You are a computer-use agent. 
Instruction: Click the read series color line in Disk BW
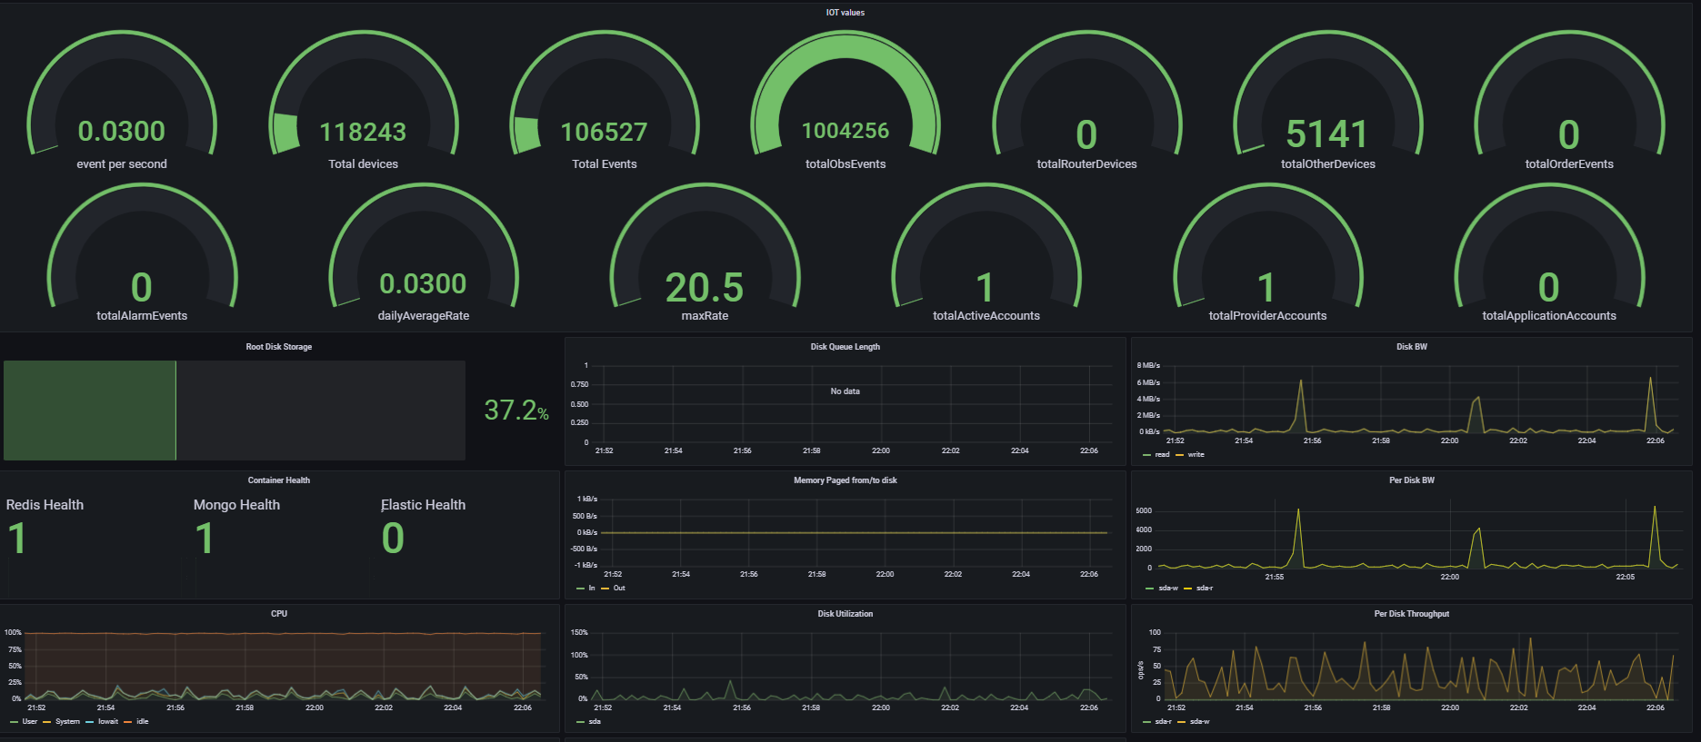(x=1147, y=455)
